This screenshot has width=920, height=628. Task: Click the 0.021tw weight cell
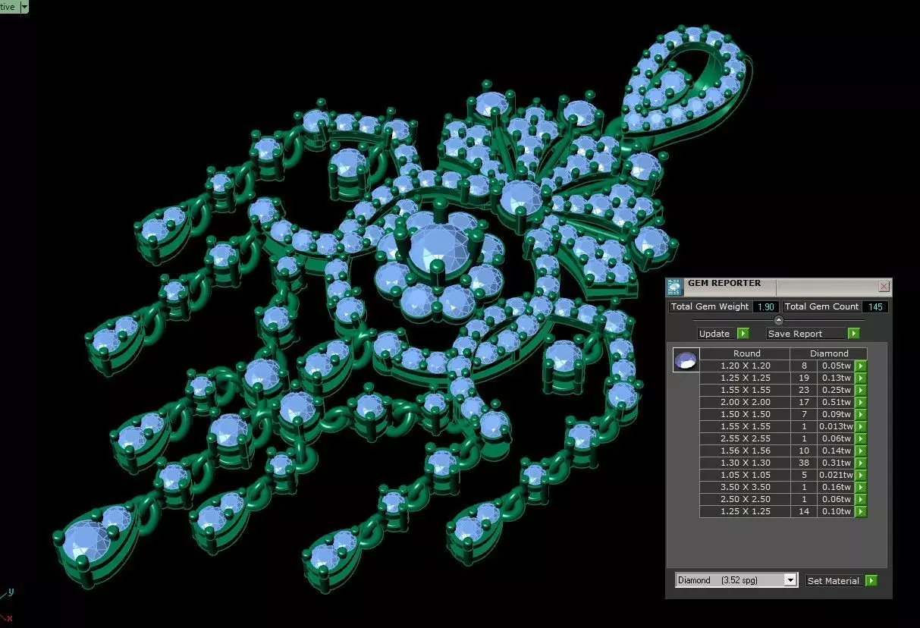click(x=836, y=475)
